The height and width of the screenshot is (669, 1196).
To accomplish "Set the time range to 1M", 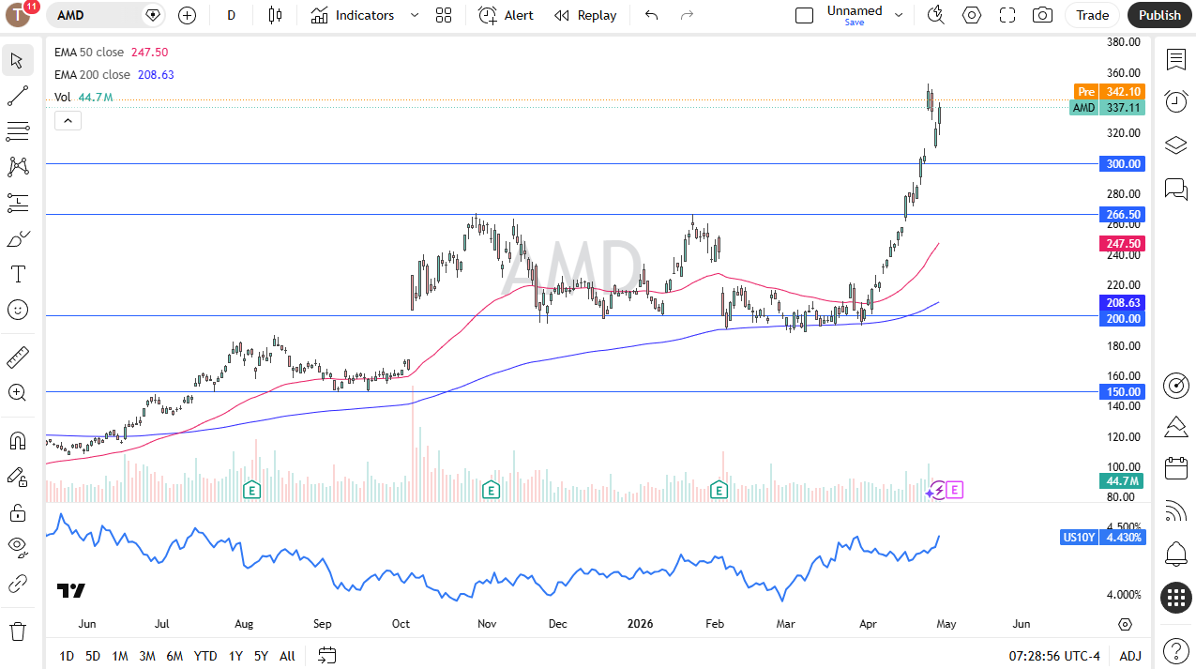I will [120, 656].
